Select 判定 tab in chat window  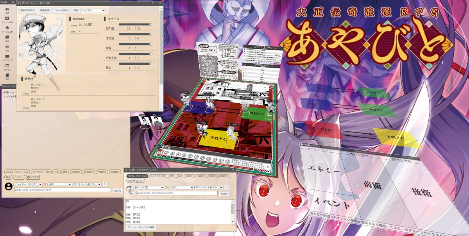(x=57, y=172)
